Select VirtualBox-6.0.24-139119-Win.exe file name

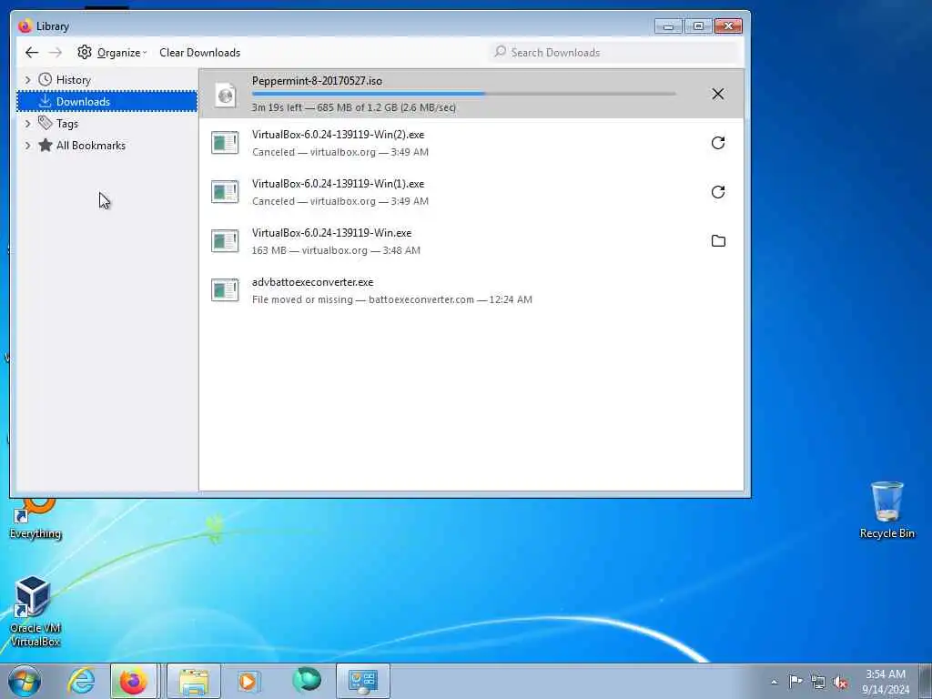pyautogui.click(x=331, y=233)
